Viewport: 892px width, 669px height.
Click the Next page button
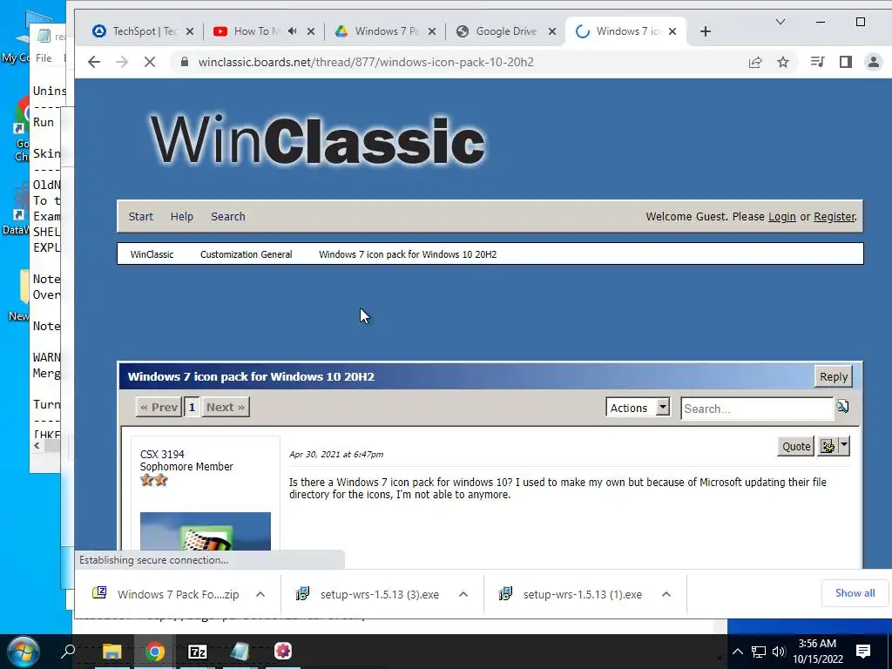pyautogui.click(x=226, y=408)
